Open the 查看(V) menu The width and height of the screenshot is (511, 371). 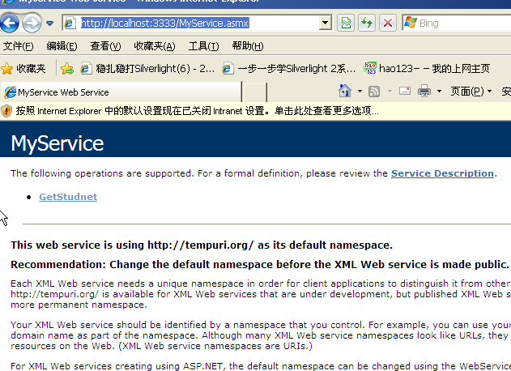(x=105, y=46)
